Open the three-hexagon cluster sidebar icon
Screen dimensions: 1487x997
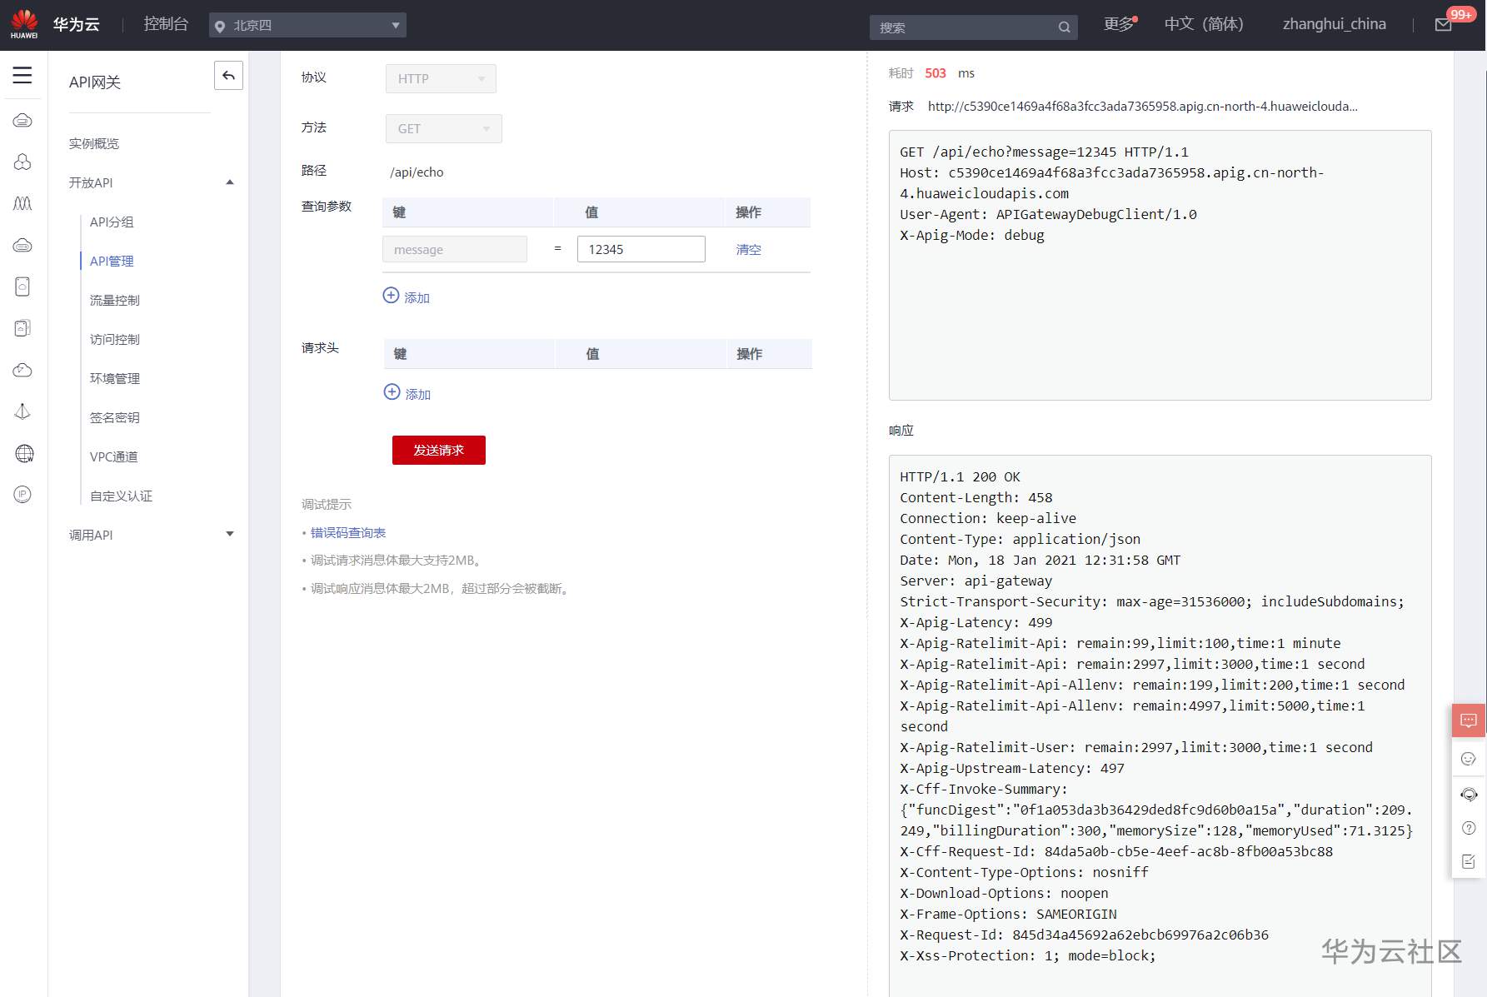coord(22,162)
